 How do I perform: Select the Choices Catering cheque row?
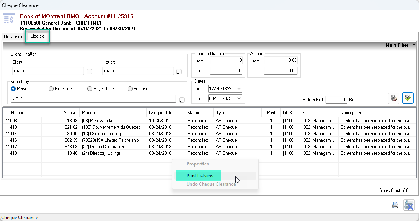click(x=209, y=134)
